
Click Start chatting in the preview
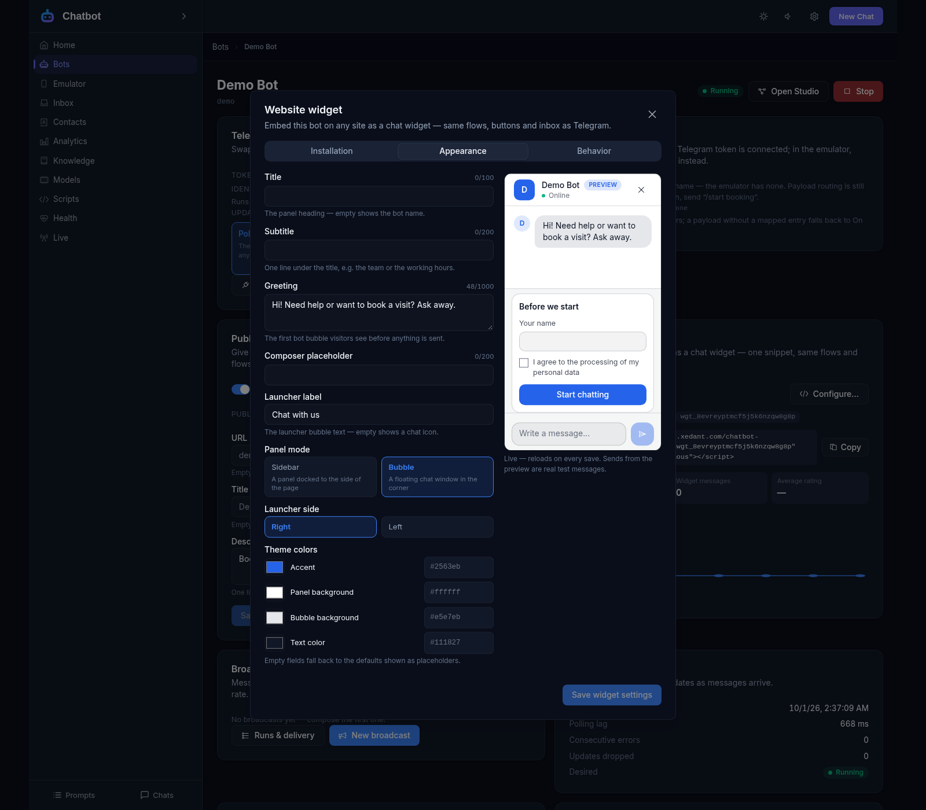[583, 395]
